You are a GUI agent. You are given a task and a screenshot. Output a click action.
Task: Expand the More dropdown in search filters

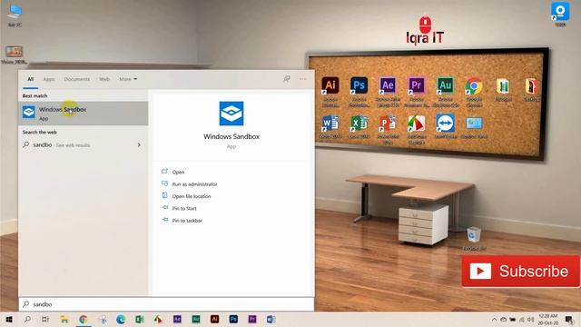point(128,79)
